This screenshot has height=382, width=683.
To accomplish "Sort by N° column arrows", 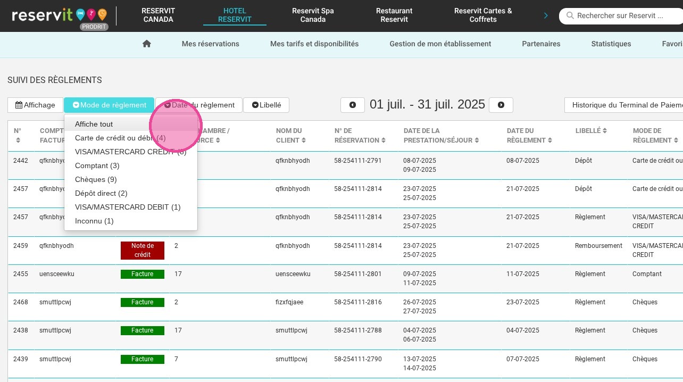I will tap(18, 140).
